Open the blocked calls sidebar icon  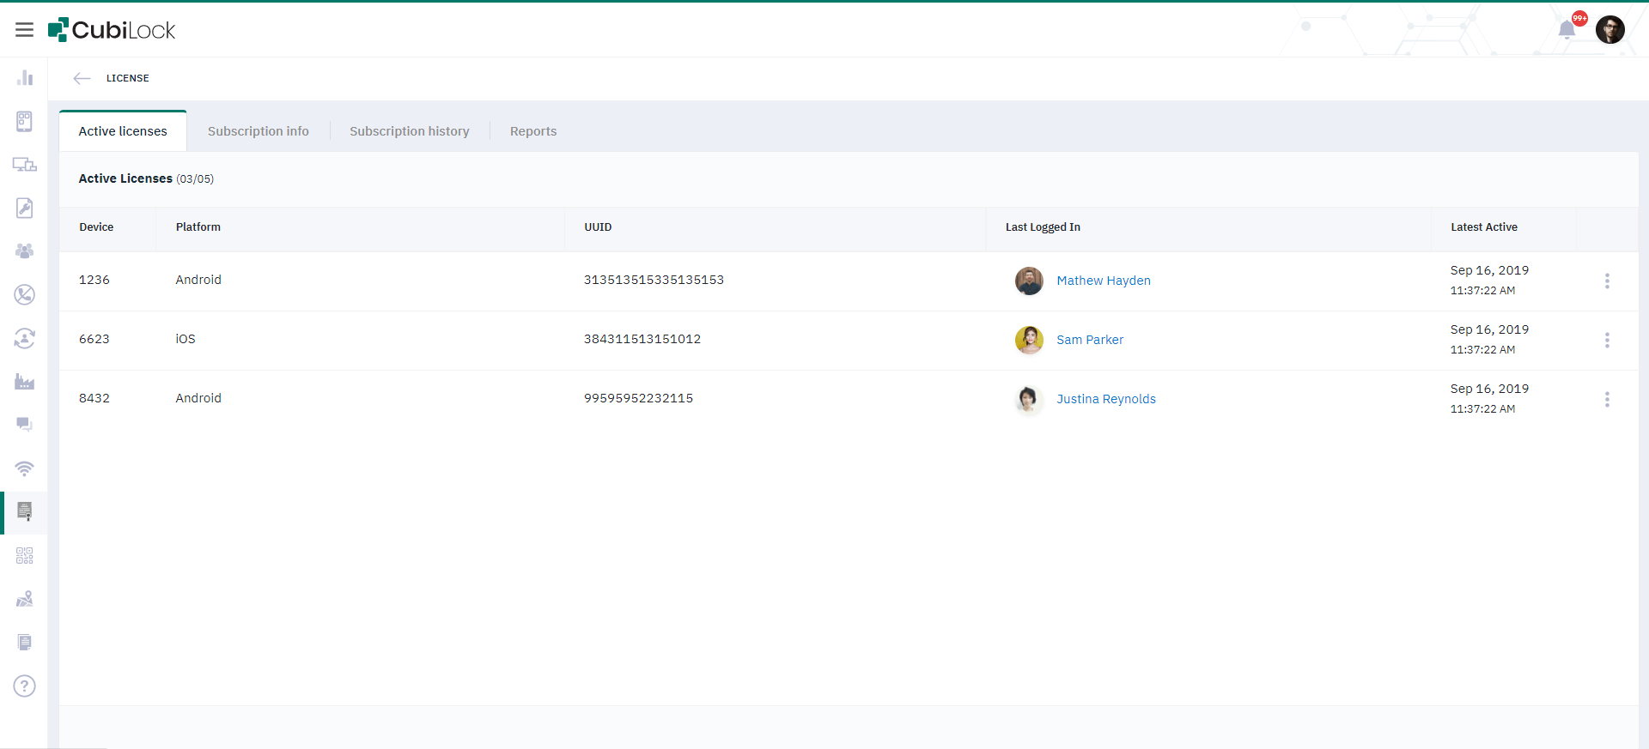[x=24, y=294]
